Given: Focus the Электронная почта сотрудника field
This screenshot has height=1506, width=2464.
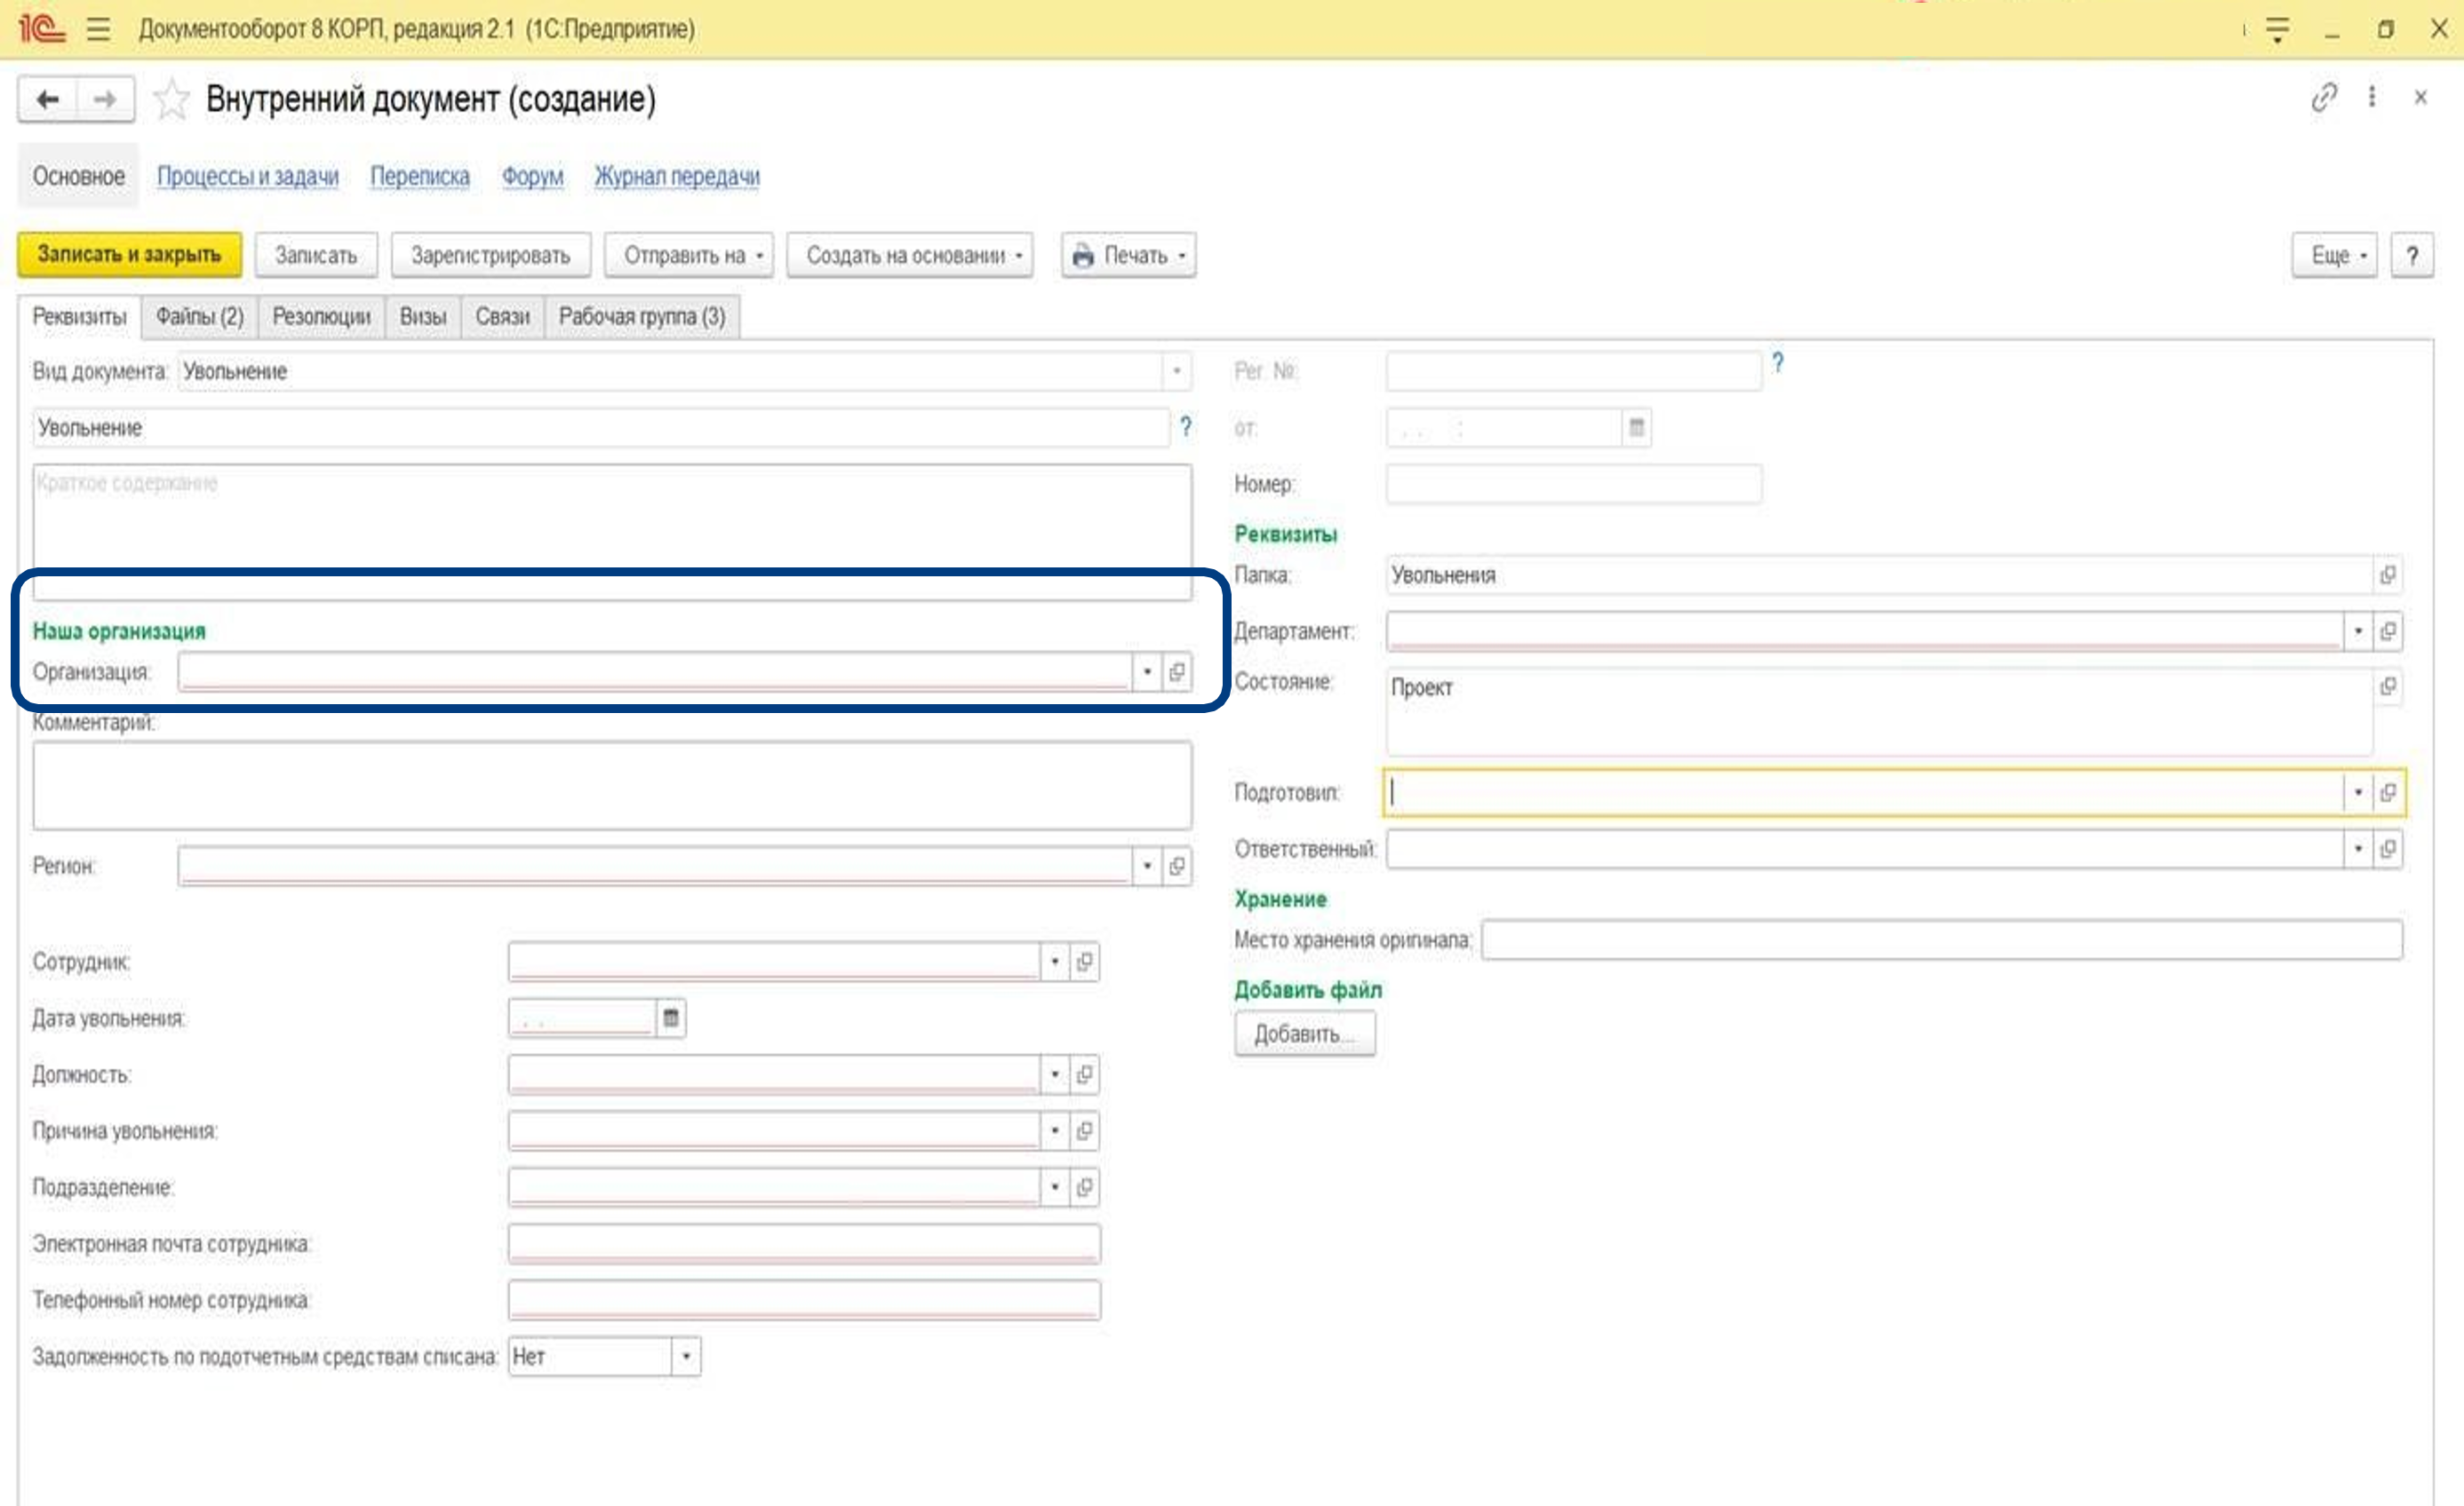Looking at the screenshot, I should tap(804, 1243).
